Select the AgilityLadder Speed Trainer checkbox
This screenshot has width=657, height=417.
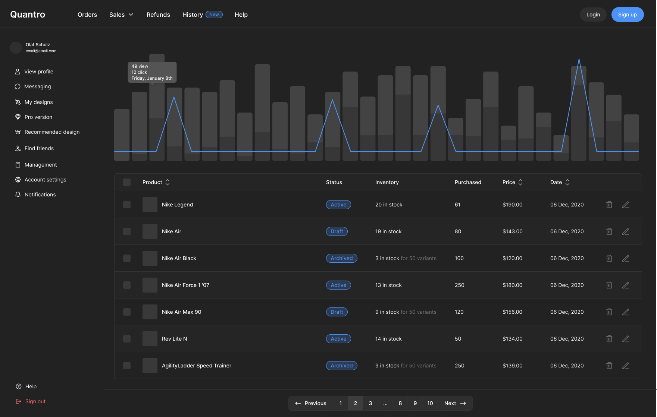tap(127, 366)
